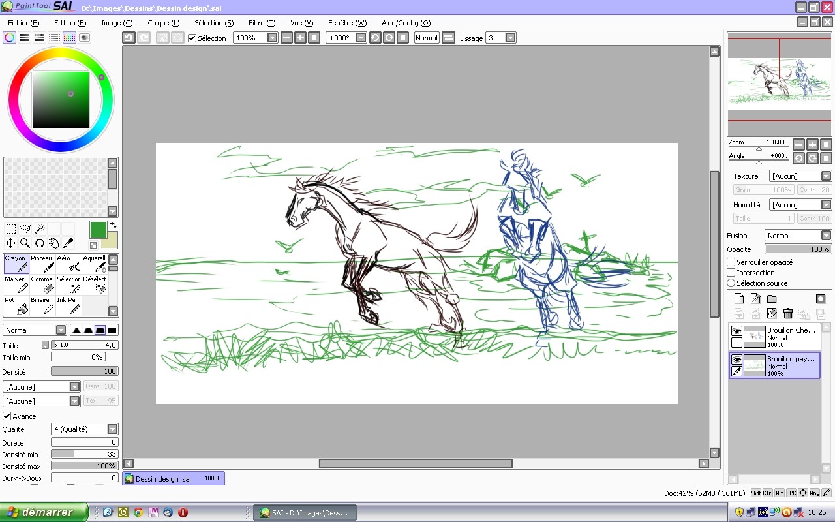Uncheck the Avancé checkbox
Image resolution: width=835 pixels, height=522 pixels.
point(7,416)
